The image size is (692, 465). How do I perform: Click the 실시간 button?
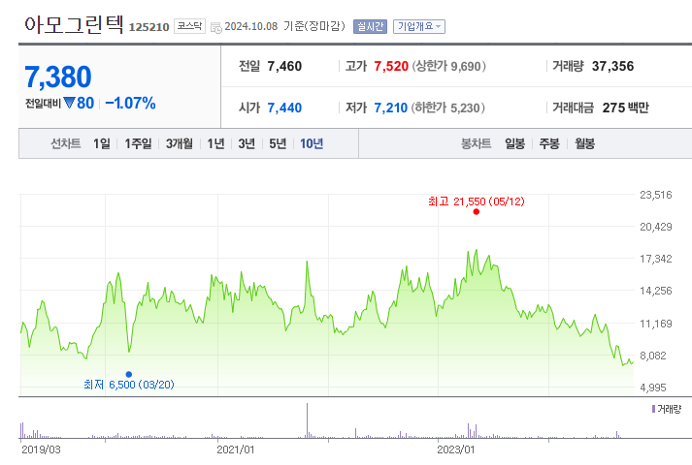point(370,26)
